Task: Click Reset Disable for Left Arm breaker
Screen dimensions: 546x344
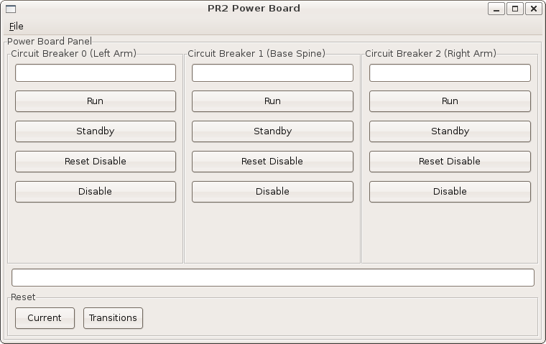Action: (x=96, y=162)
